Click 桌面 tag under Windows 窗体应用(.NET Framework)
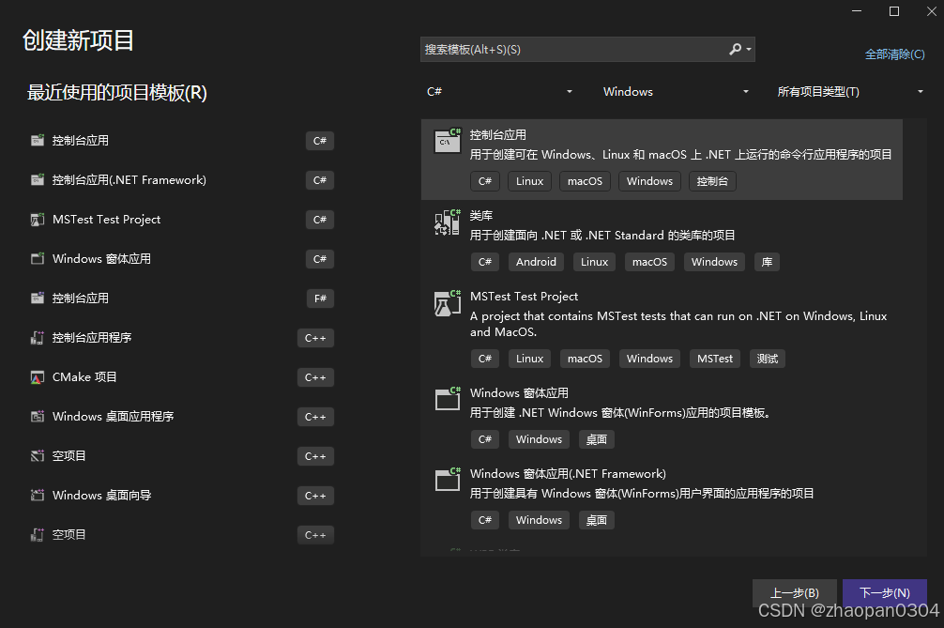944x628 pixels. coord(597,520)
